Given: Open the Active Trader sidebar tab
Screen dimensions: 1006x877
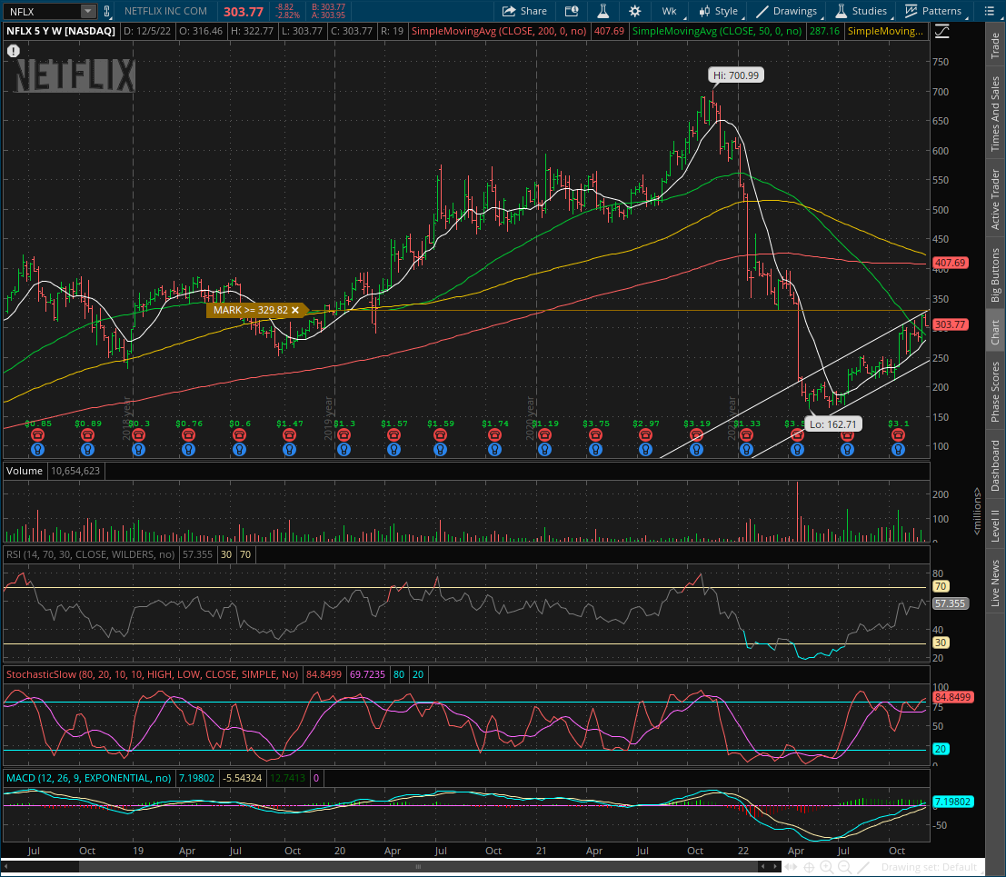Looking at the screenshot, I should click(995, 199).
